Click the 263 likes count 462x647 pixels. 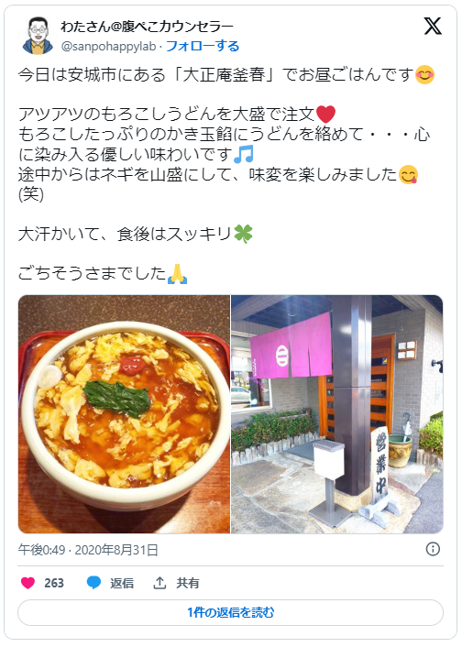tap(54, 583)
